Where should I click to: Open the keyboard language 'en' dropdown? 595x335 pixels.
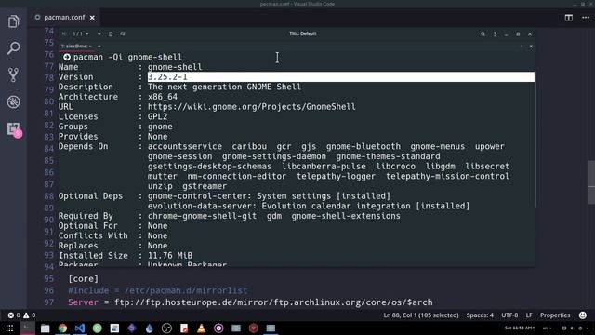548,328
